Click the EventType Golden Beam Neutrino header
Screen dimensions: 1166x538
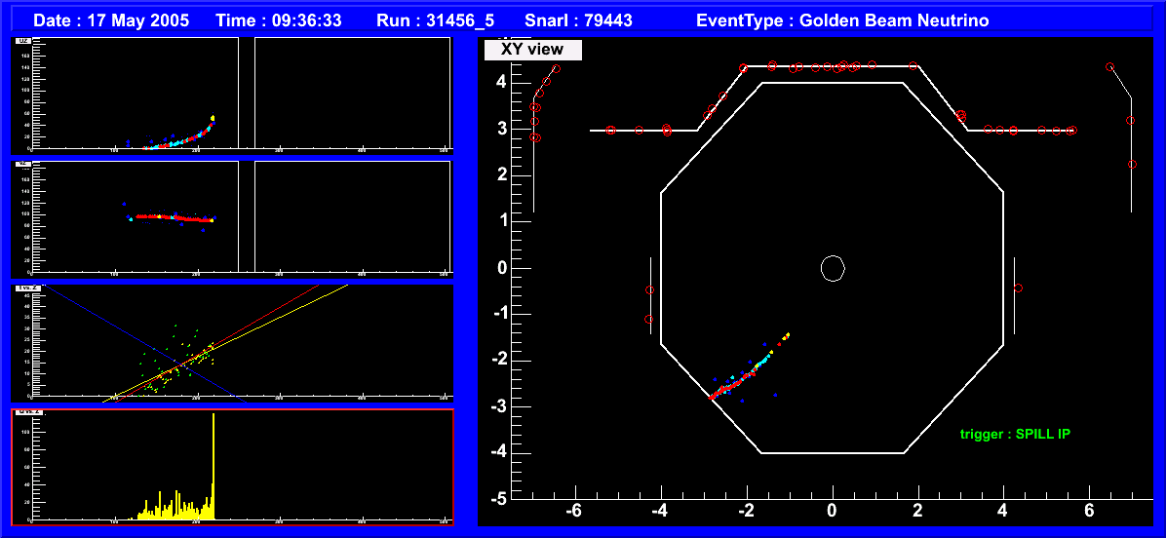pyautogui.click(x=844, y=19)
